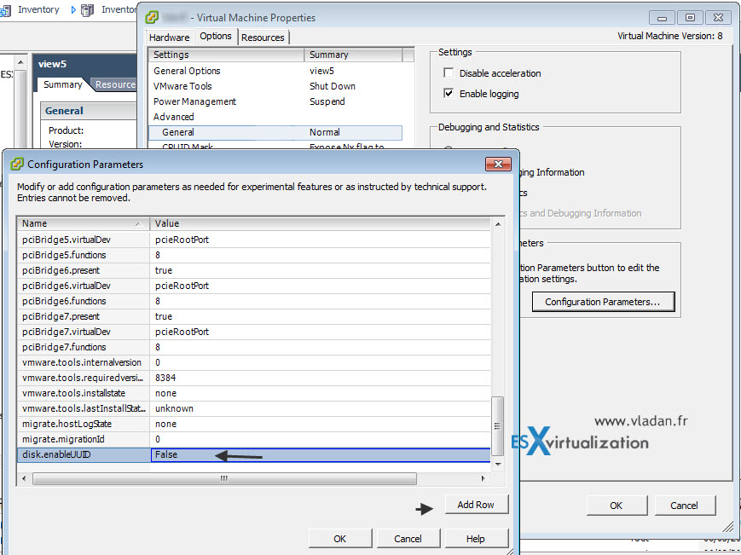741x555 pixels.
Task: Select the pciBridge6.present row
Action: click(254, 270)
